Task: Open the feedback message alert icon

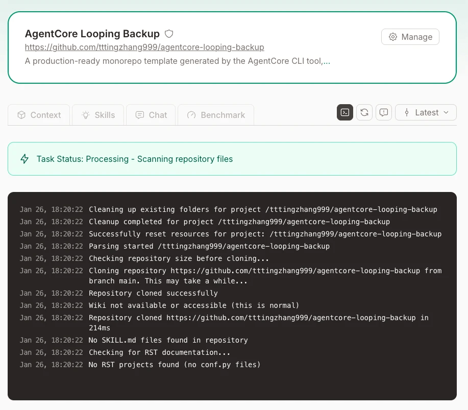Action: (384, 112)
